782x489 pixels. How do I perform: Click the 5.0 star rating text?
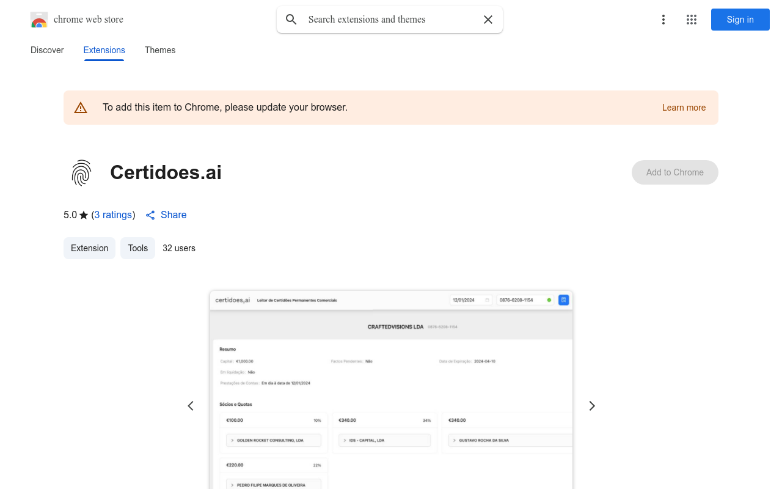click(x=76, y=215)
